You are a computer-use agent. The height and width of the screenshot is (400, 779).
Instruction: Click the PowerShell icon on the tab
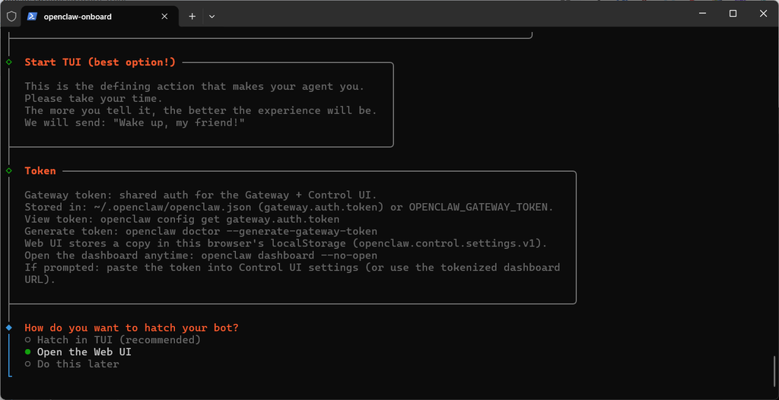[33, 16]
